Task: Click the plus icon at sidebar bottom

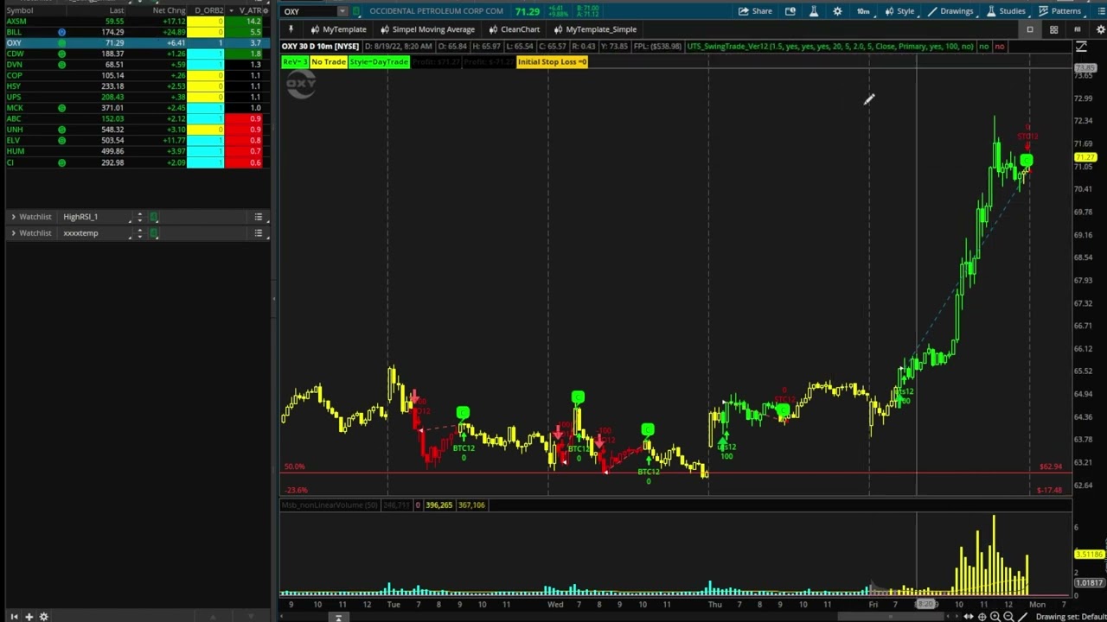Action: click(29, 617)
